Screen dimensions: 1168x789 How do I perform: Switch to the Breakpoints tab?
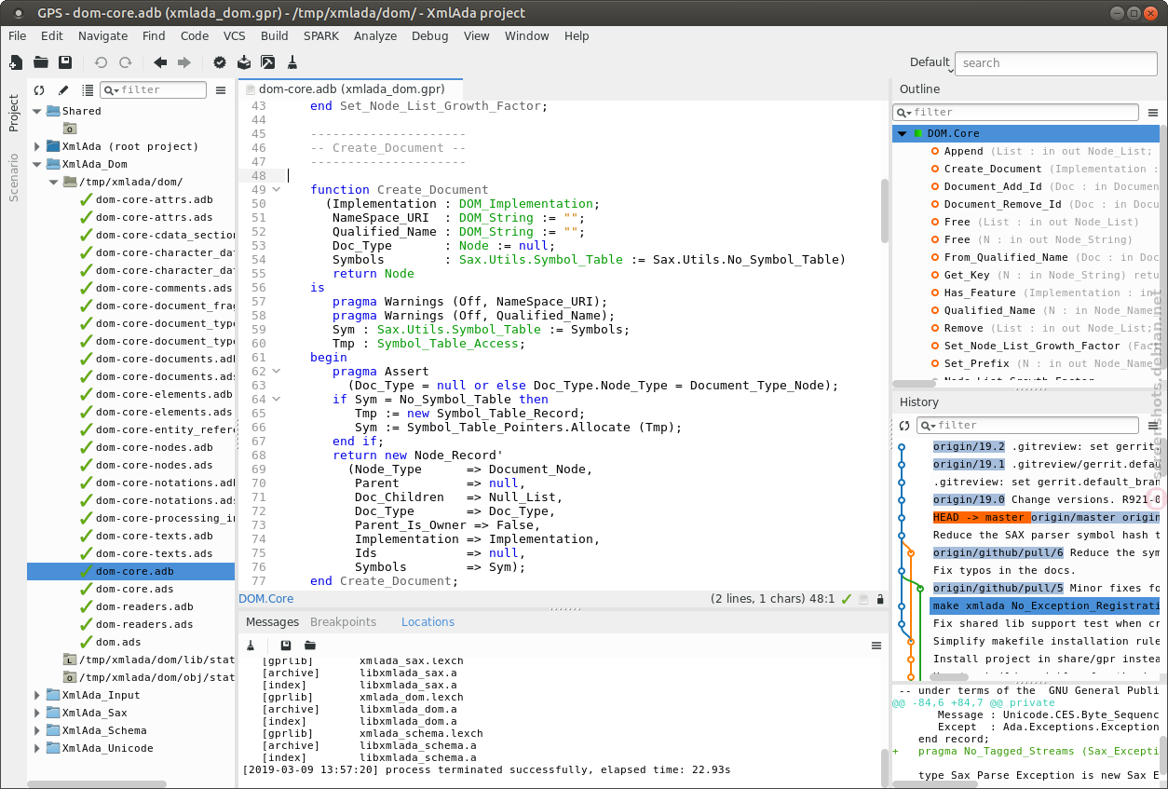click(344, 621)
